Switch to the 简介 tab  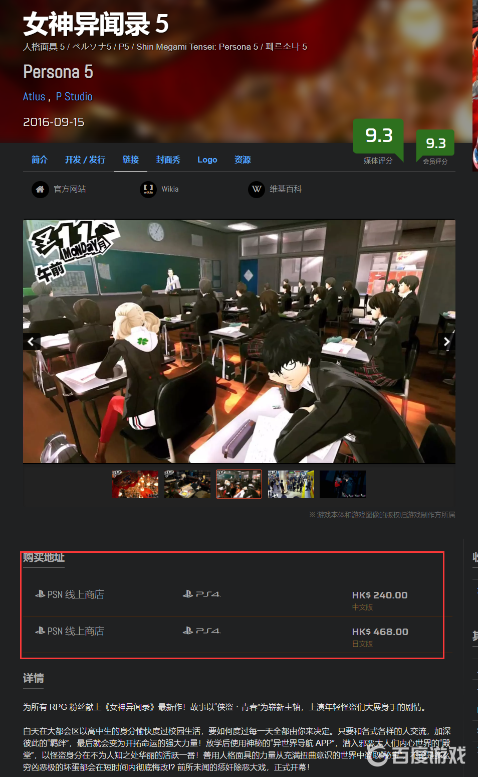40,160
